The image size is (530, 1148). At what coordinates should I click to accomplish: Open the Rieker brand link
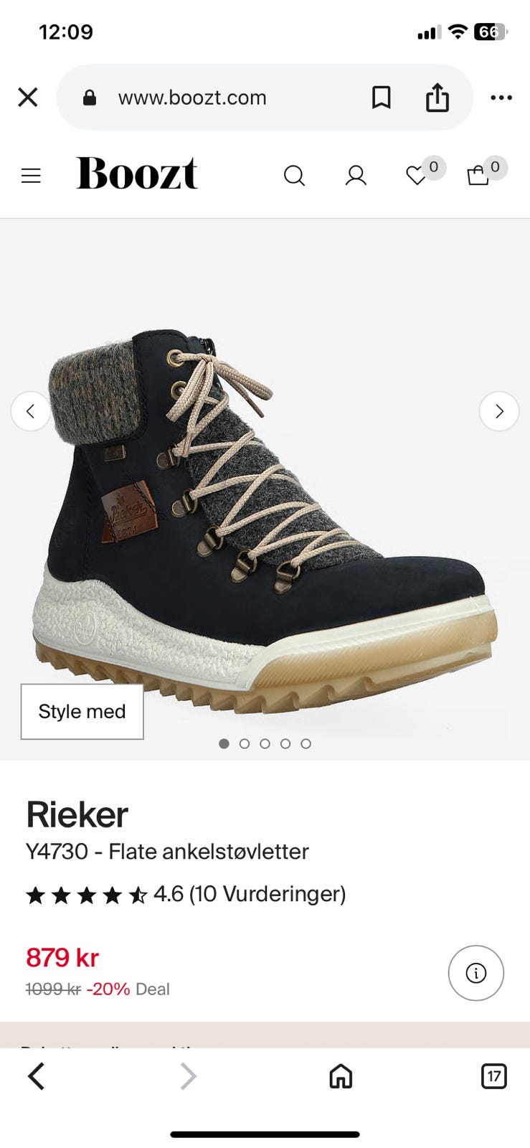click(x=77, y=814)
